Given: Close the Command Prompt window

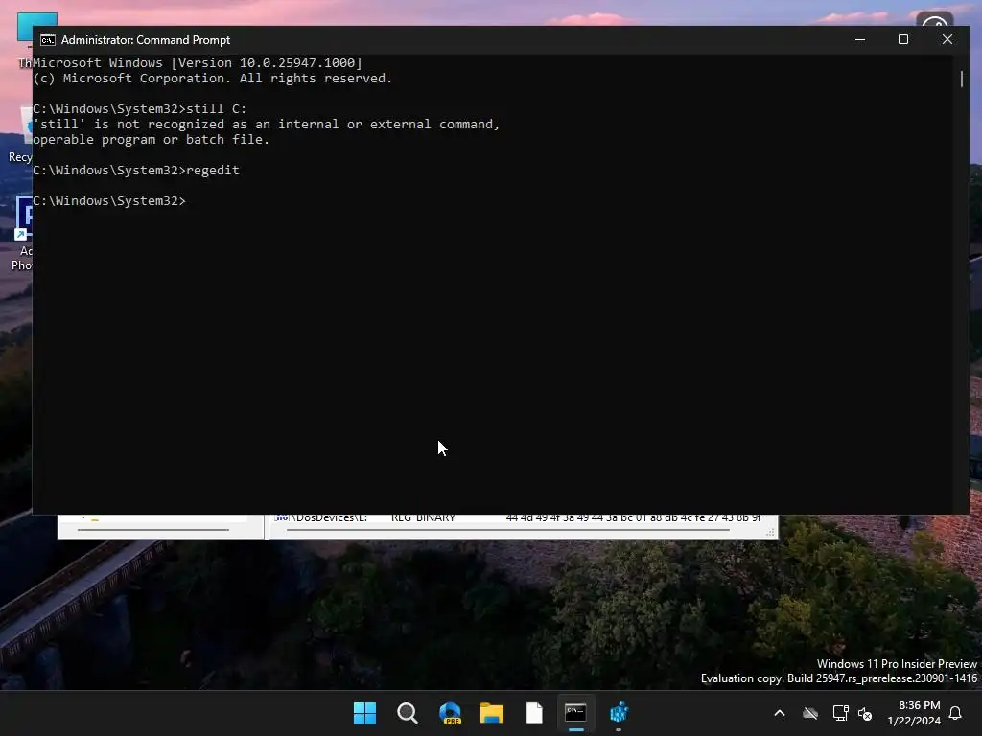Looking at the screenshot, I should [947, 39].
